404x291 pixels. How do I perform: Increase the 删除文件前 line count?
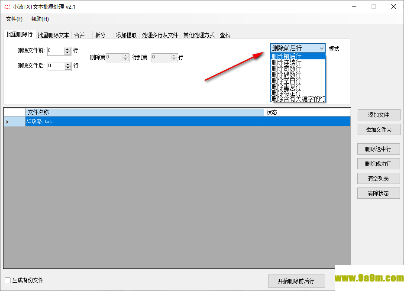pos(68,49)
